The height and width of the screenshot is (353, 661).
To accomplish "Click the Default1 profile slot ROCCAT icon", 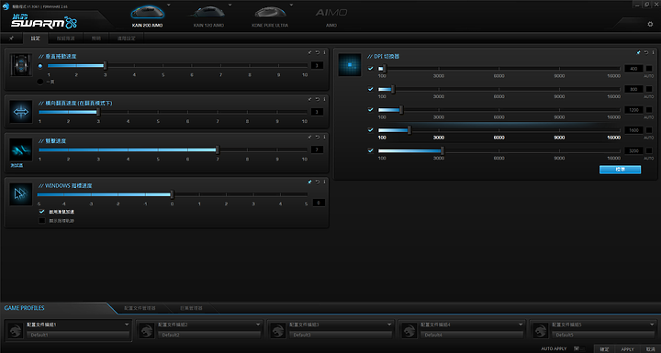I will click(16, 330).
